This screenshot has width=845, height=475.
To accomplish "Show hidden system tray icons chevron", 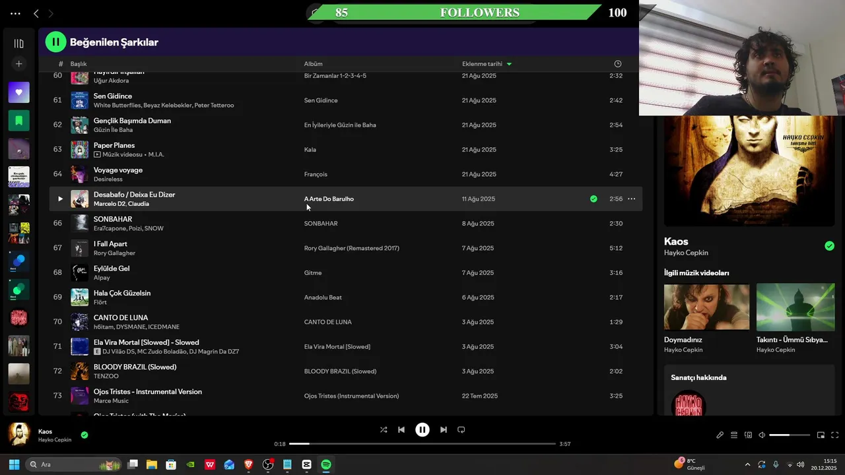I will pyautogui.click(x=747, y=464).
